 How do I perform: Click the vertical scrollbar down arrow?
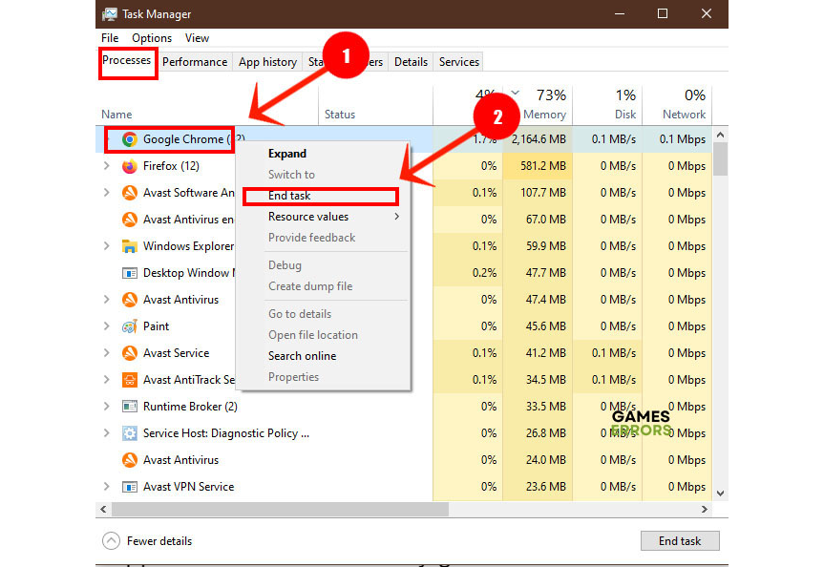click(x=720, y=493)
